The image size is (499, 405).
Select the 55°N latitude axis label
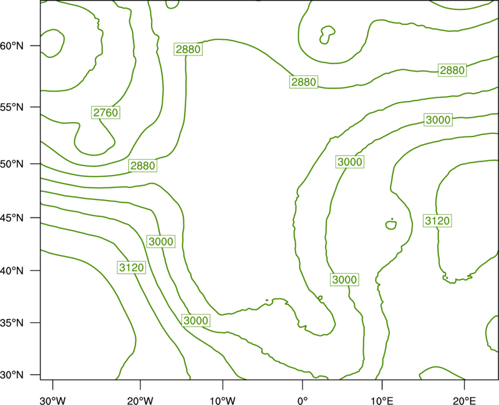(12, 107)
